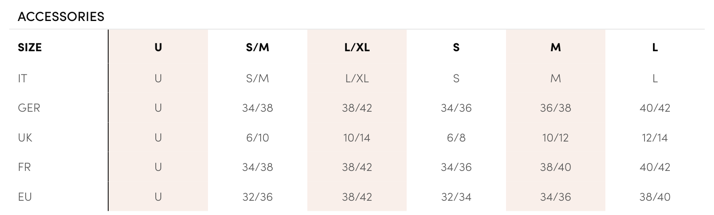Click the U size column header

pos(158,47)
